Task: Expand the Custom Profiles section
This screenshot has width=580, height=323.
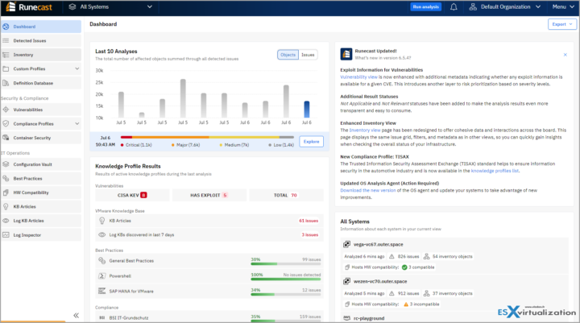Action: click(77, 68)
